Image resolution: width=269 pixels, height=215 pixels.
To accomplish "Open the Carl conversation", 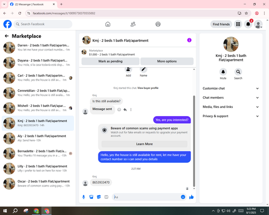I will [38, 78].
